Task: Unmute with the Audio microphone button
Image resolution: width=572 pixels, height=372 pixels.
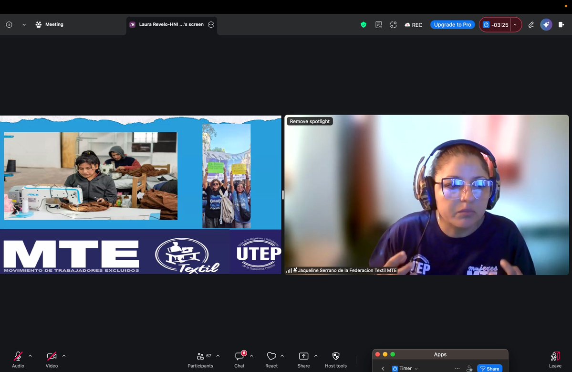Action: tap(18, 359)
